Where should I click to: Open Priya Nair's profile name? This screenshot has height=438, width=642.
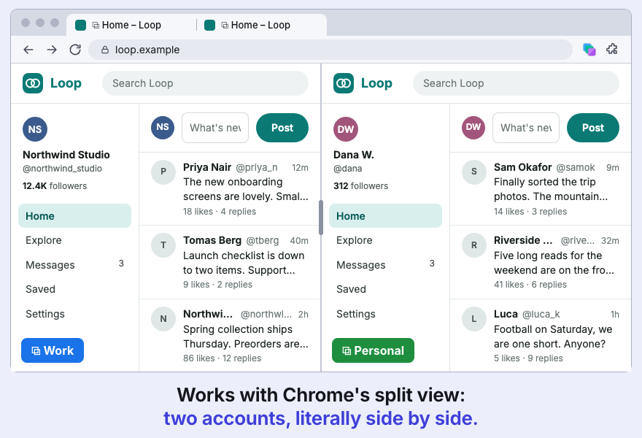(x=207, y=167)
